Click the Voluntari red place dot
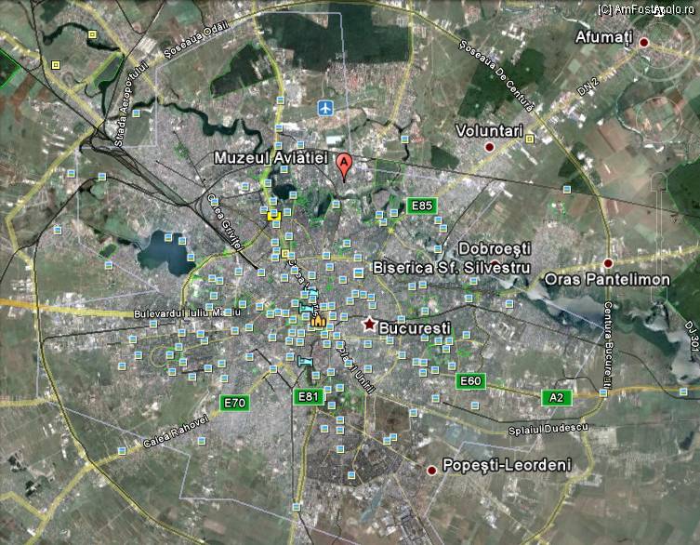700x545 pixels. coord(490,147)
